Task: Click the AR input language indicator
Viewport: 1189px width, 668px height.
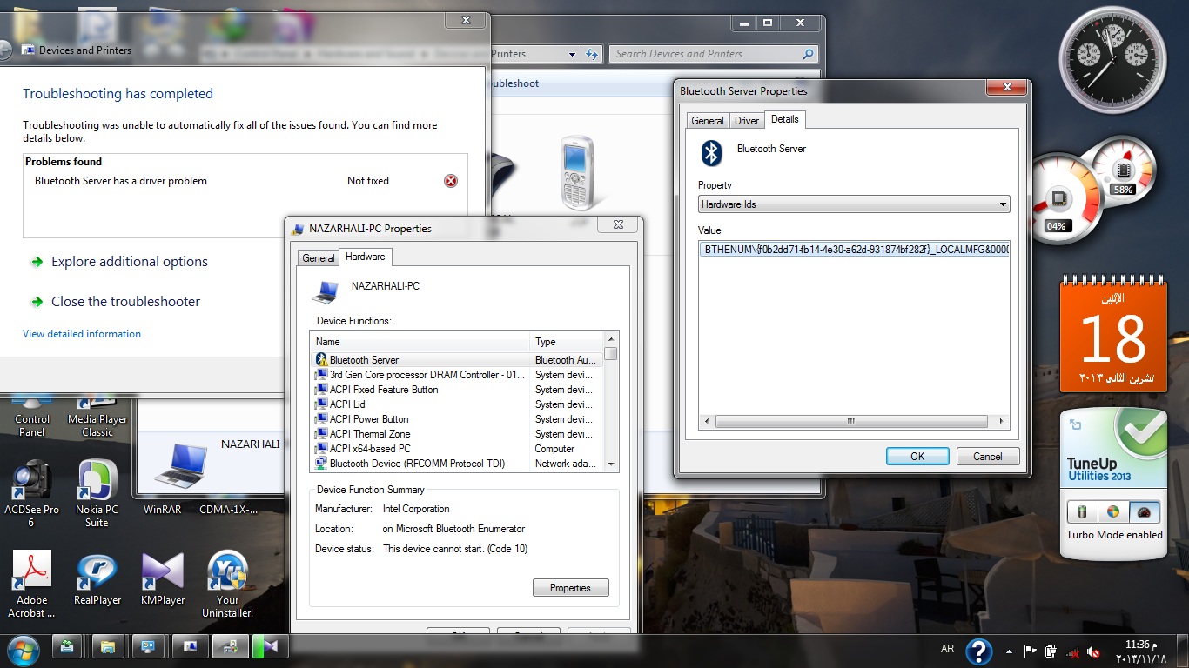Action: pyautogui.click(x=948, y=649)
